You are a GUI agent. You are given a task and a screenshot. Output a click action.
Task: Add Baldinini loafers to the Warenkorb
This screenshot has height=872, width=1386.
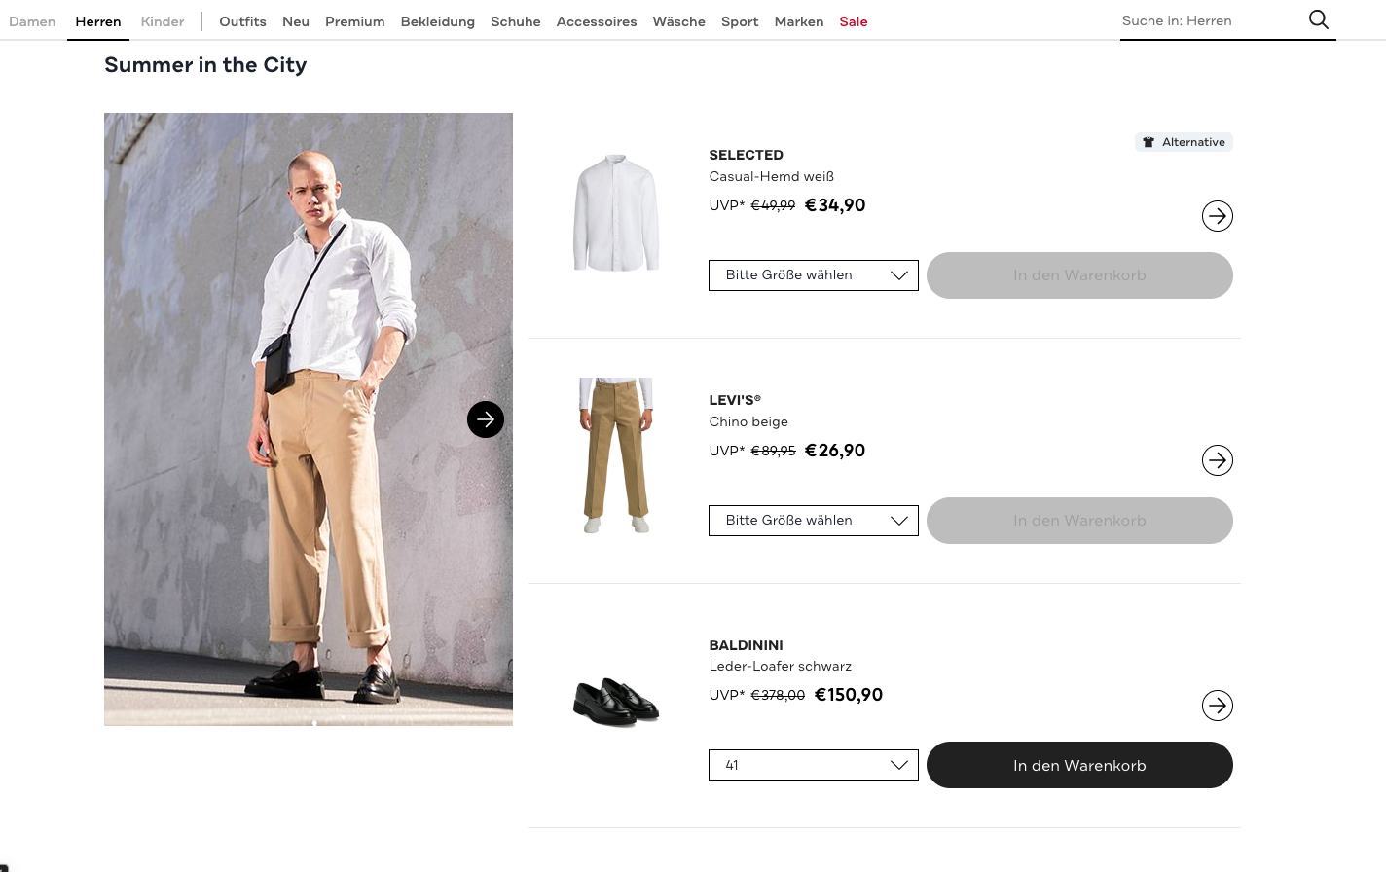1078,765
